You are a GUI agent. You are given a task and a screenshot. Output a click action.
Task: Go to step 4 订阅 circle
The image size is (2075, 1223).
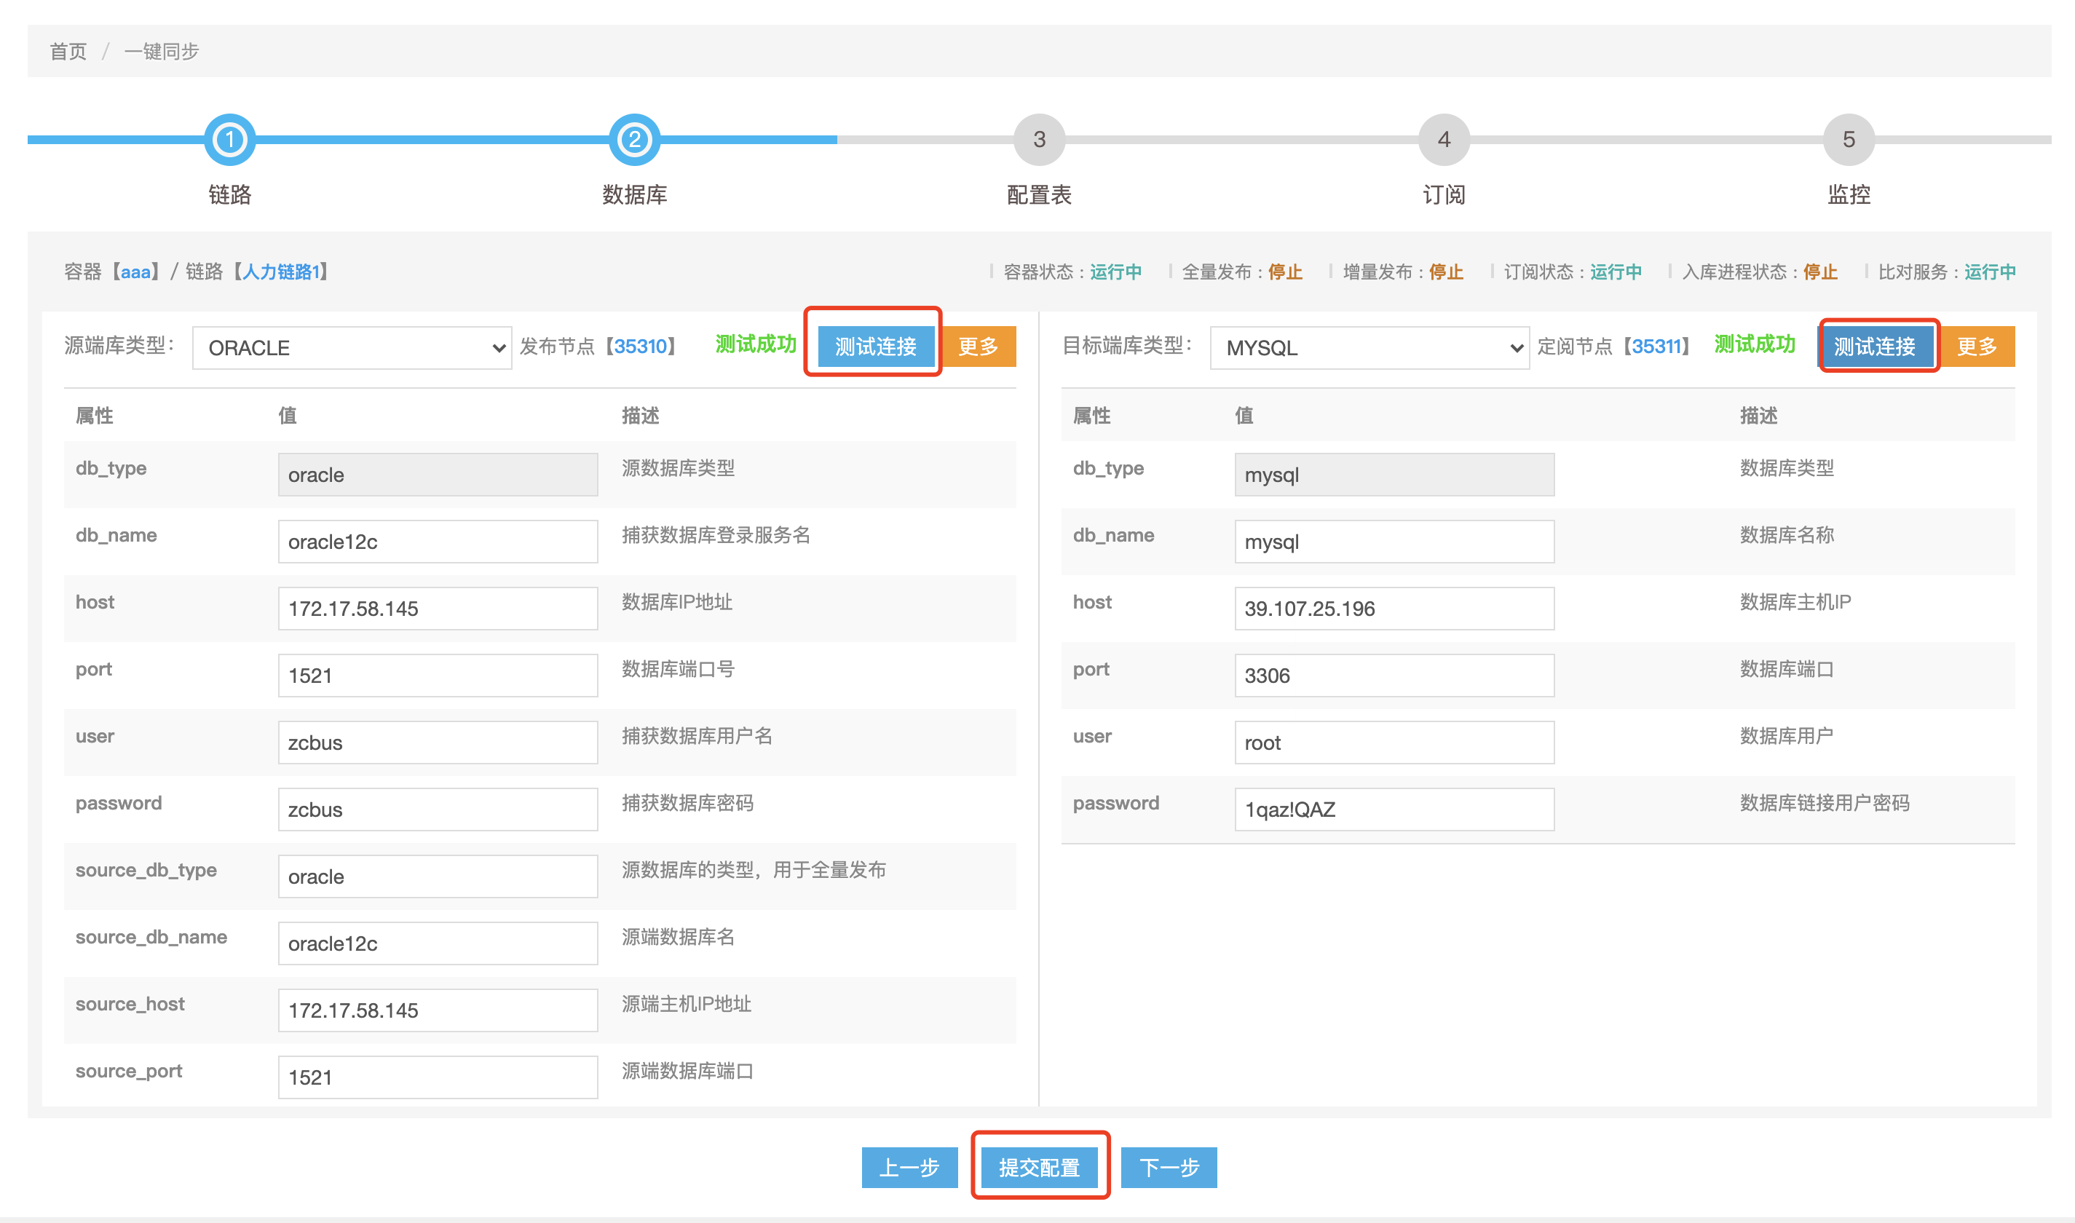click(x=1443, y=139)
